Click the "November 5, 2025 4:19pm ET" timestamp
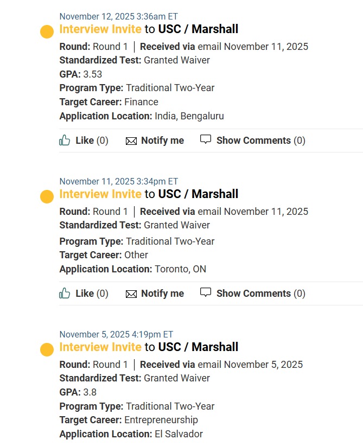This screenshot has width=363, height=446. point(116,335)
